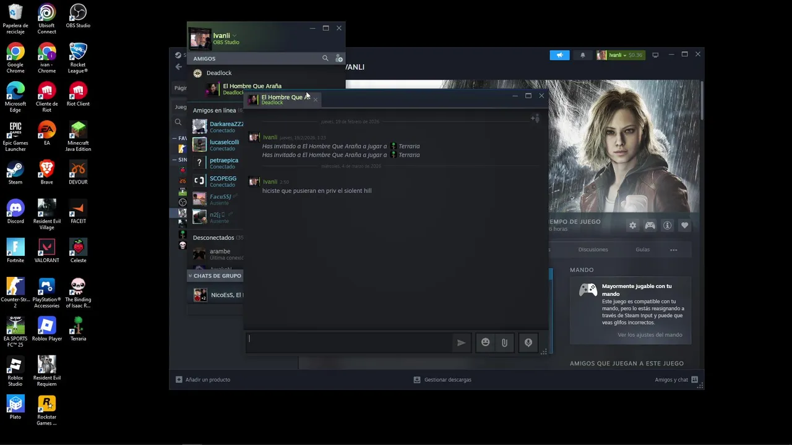Select friend DarkareaZZZ
This screenshot has height=445, width=792.
tap(218, 127)
